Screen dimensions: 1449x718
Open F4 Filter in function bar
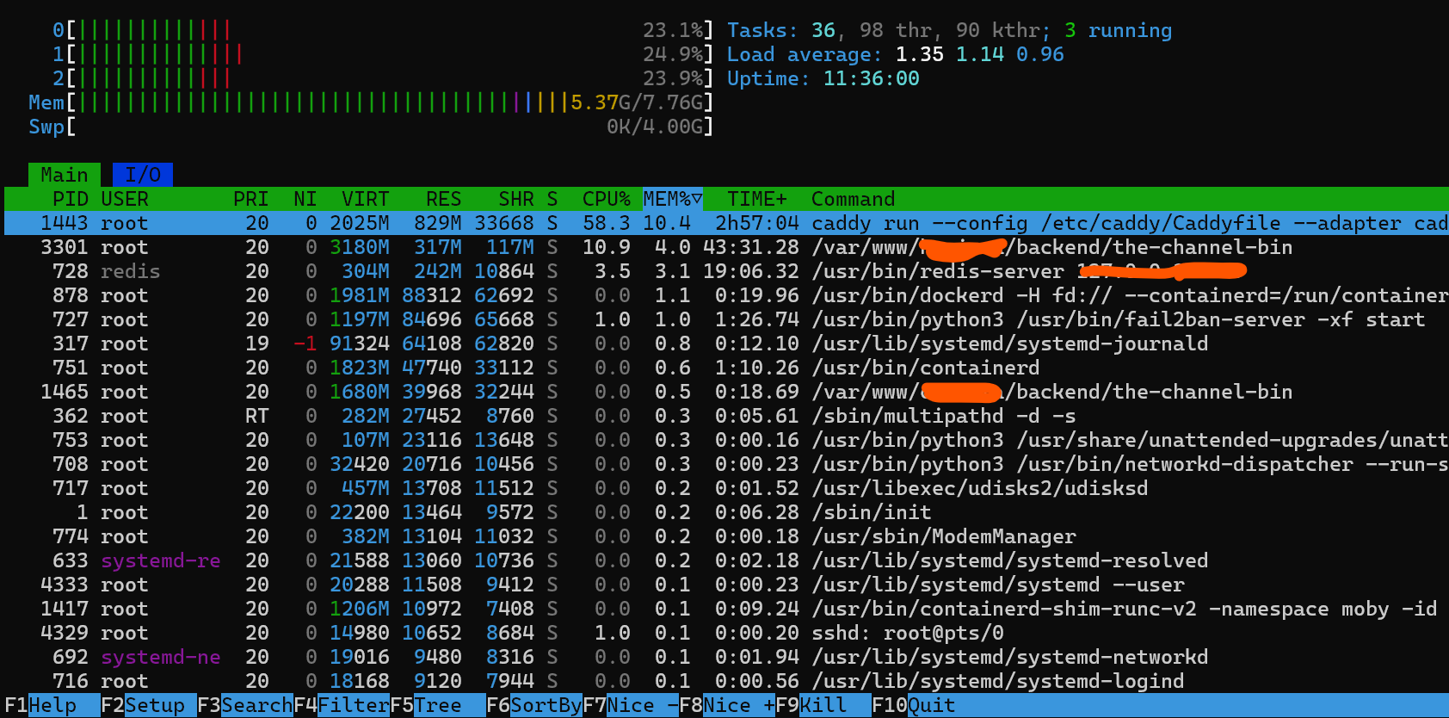342,705
